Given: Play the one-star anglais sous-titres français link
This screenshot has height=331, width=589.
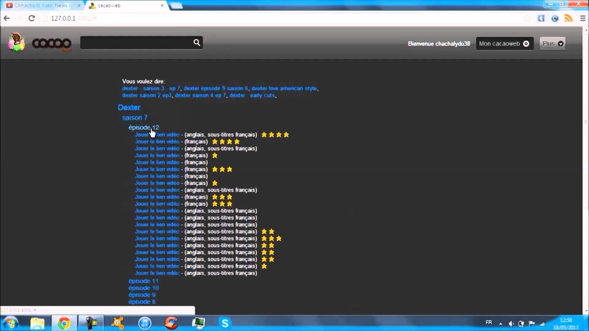Looking at the screenshot, I should point(157,266).
